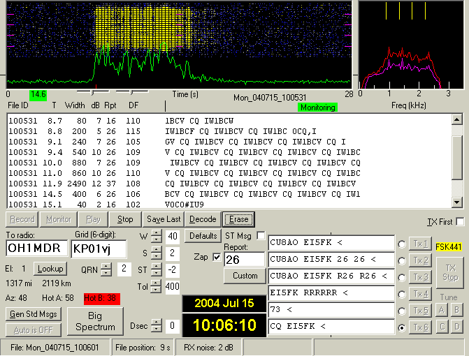Adjust the W width spinner arrows
Viewport: 469px width, 356px height.
(155, 237)
